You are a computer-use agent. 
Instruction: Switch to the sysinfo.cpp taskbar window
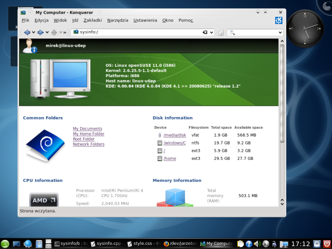click(107, 244)
